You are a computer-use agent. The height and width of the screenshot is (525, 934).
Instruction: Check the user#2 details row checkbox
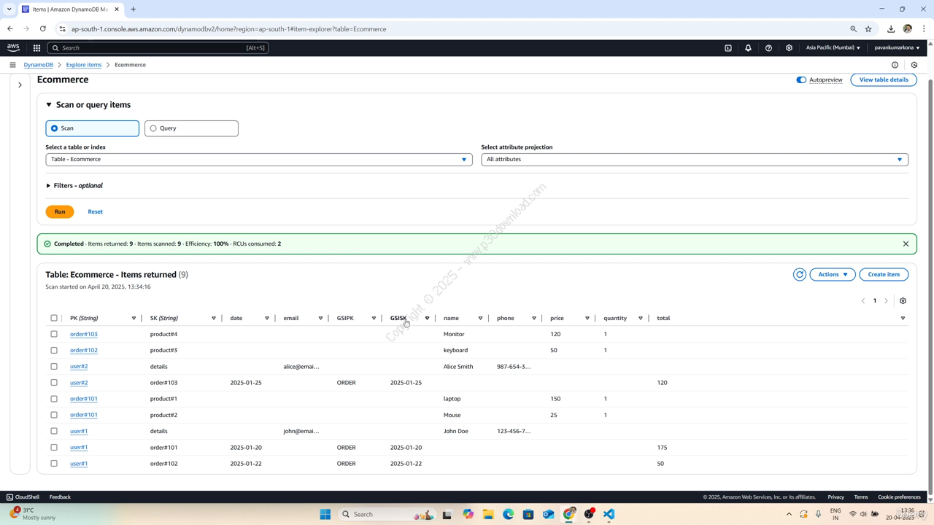(x=54, y=366)
